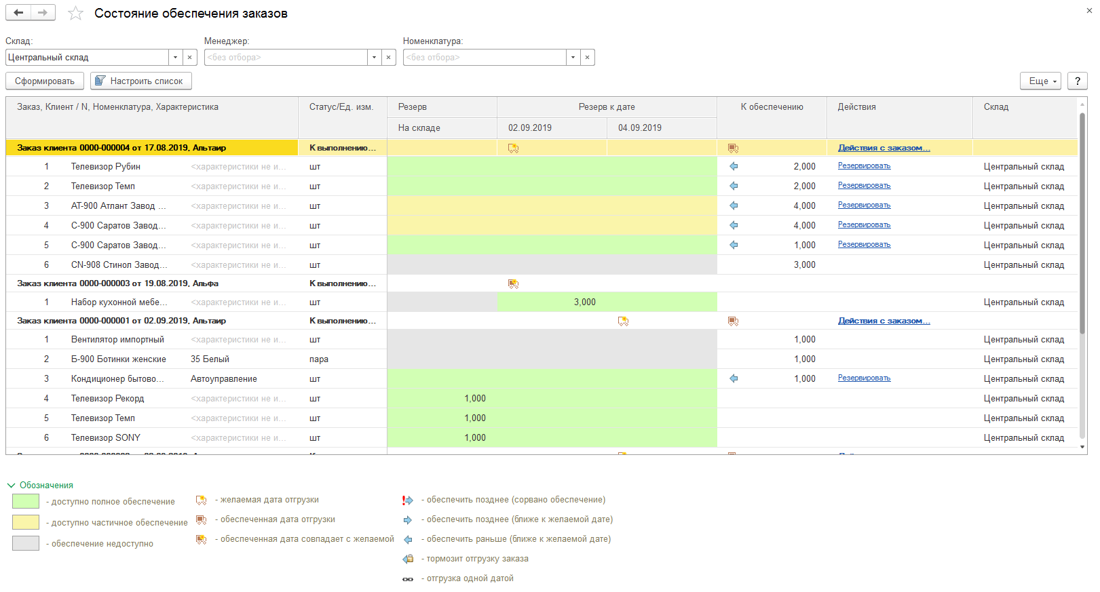The width and height of the screenshot is (1100, 592).
Task: Collapse the Обозначения legend section
Action: 11,486
